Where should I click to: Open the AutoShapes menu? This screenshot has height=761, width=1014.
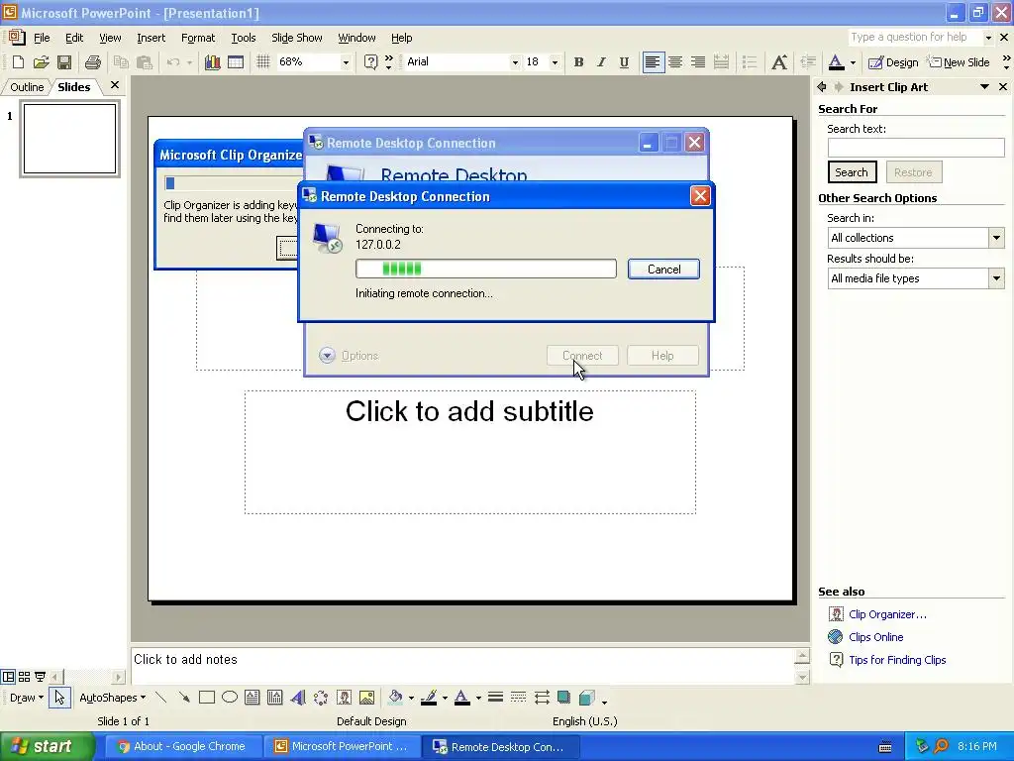tap(112, 698)
